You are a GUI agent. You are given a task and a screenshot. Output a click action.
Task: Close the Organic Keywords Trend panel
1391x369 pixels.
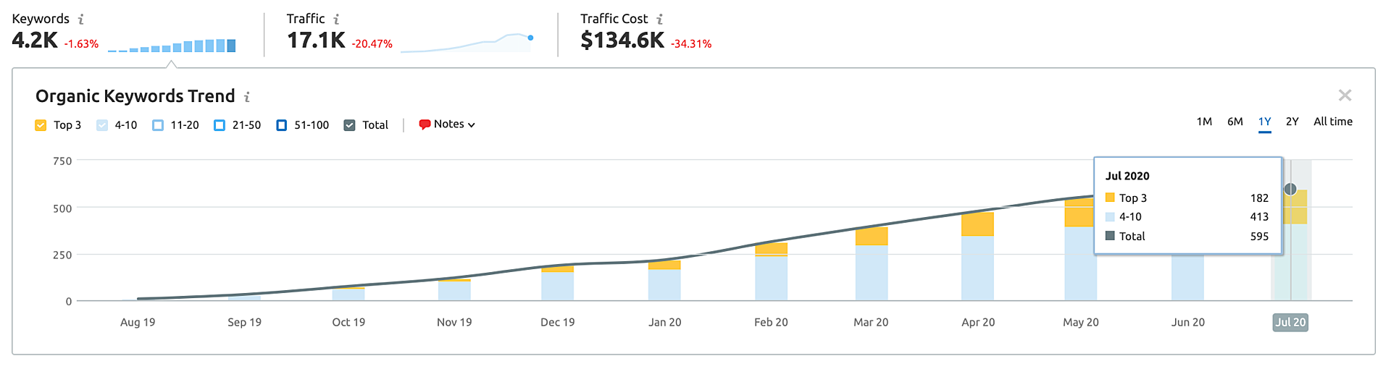tap(1345, 96)
